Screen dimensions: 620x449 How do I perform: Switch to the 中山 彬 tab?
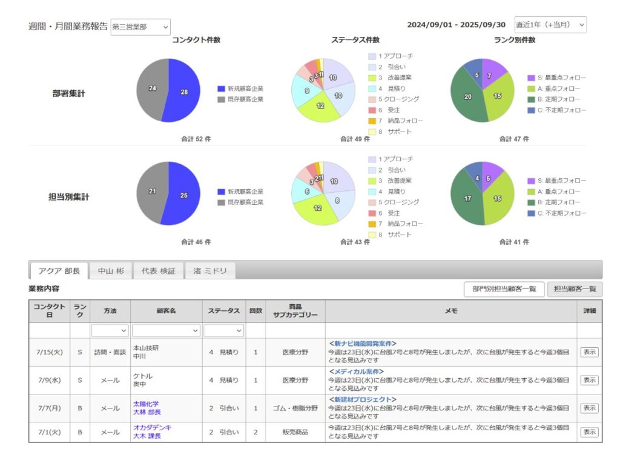point(111,271)
